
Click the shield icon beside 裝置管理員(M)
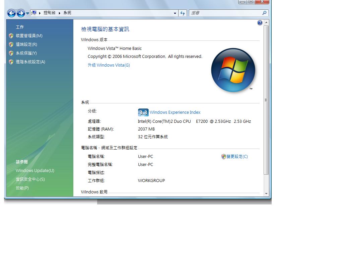[11, 35]
